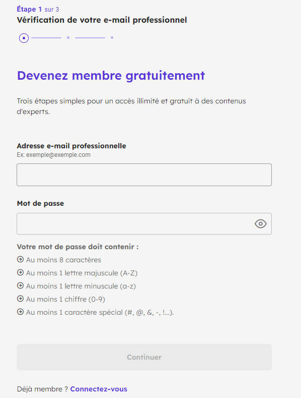Focus the Adresse e-mail professionnelle field
The width and height of the screenshot is (301, 398).
pyautogui.click(x=144, y=175)
